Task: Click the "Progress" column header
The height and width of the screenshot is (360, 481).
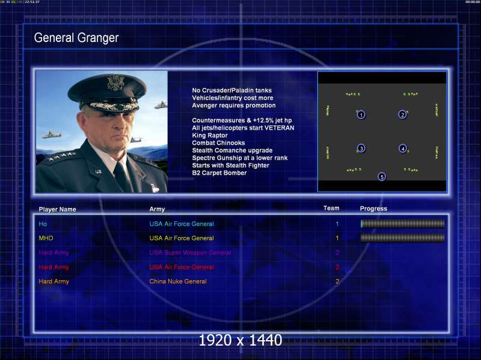Action: [373, 208]
